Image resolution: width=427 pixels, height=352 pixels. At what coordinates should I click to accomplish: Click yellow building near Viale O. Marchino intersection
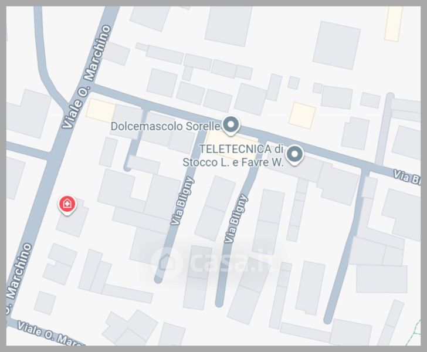[101, 110]
